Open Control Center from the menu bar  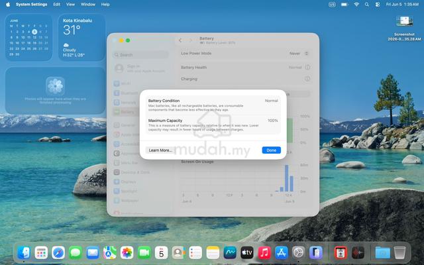(378, 5)
